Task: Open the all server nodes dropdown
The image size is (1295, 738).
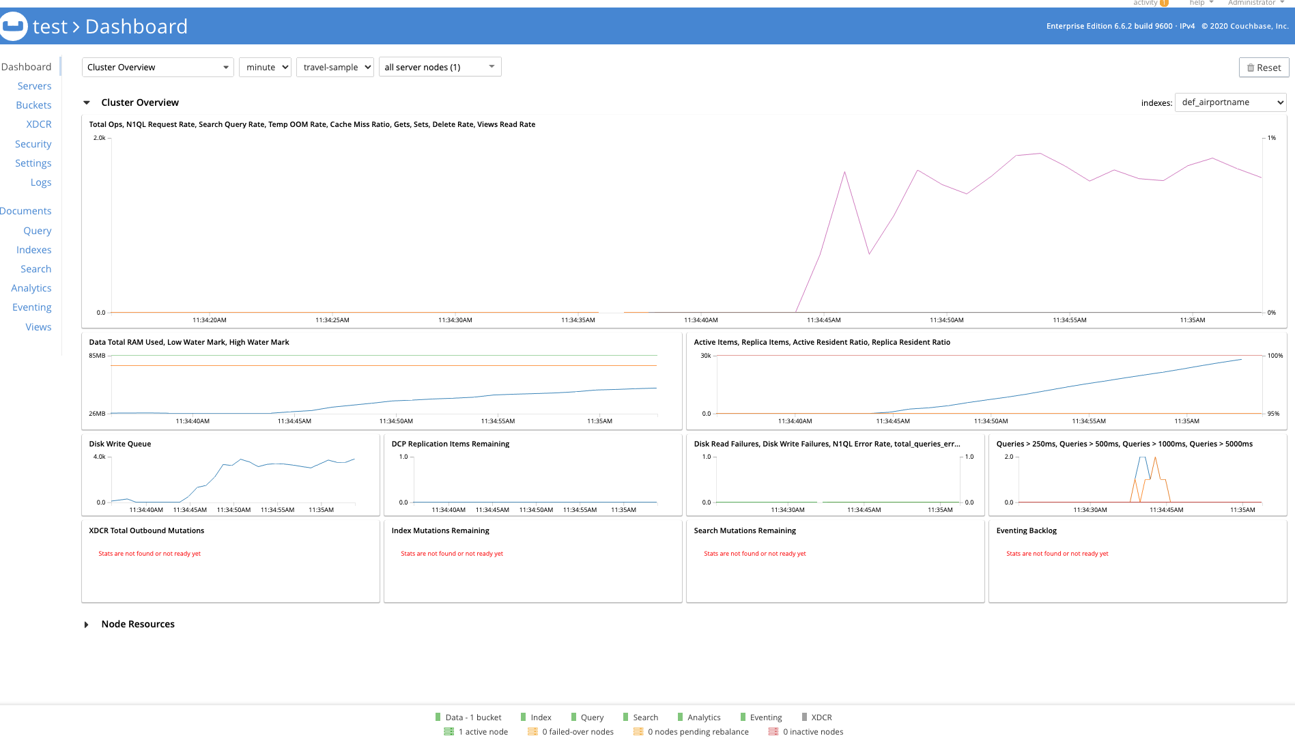Action: click(x=440, y=67)
